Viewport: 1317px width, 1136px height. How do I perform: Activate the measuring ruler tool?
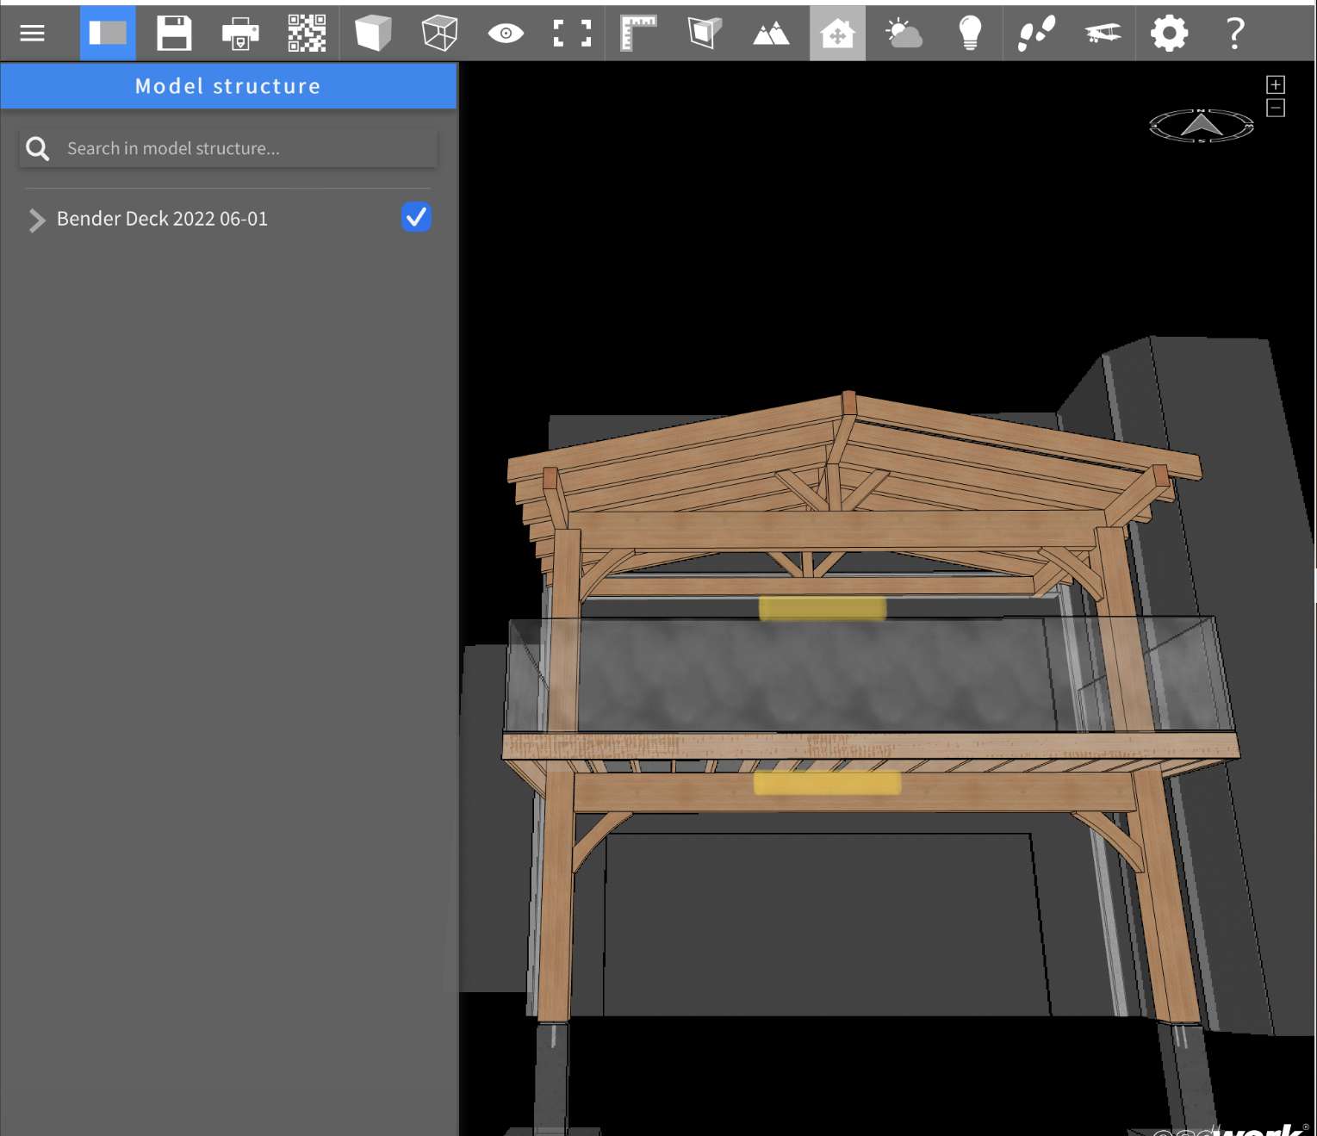point(638,34)
